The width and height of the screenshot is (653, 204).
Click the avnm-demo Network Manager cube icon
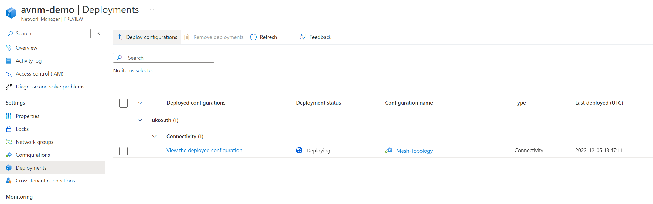pos(11,13)
